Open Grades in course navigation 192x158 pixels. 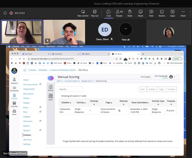(27, 98)
